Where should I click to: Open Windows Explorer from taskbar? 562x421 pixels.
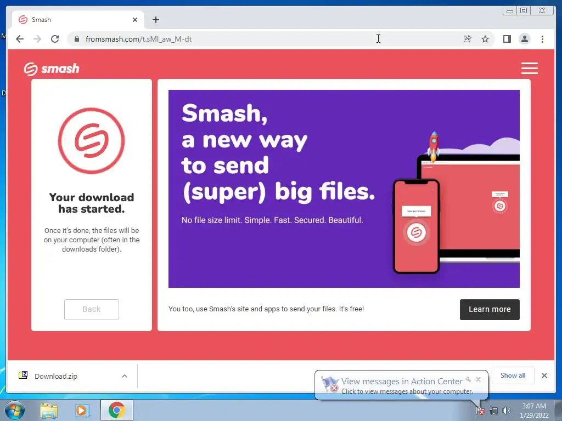pos(49,410)
